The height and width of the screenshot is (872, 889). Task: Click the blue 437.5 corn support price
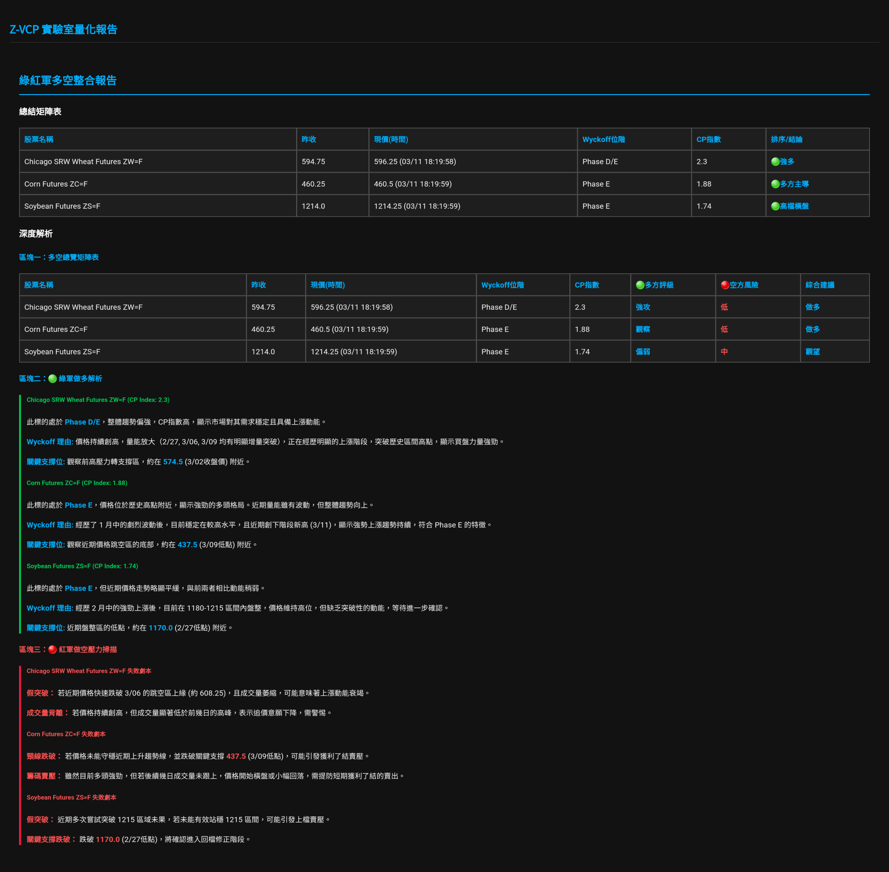[187, 544]
